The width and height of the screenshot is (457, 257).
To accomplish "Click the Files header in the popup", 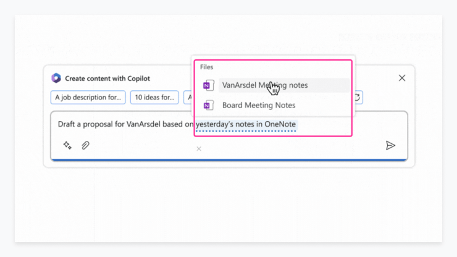I will pos(207,67).
